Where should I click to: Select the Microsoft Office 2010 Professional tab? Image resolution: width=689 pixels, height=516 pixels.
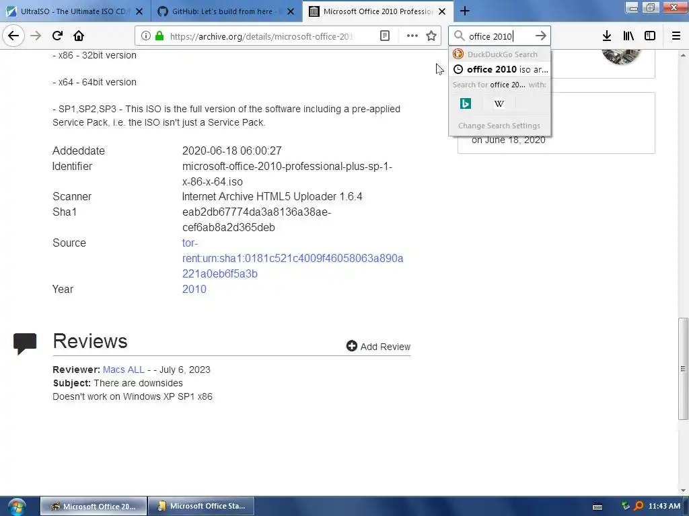[378, 11]
